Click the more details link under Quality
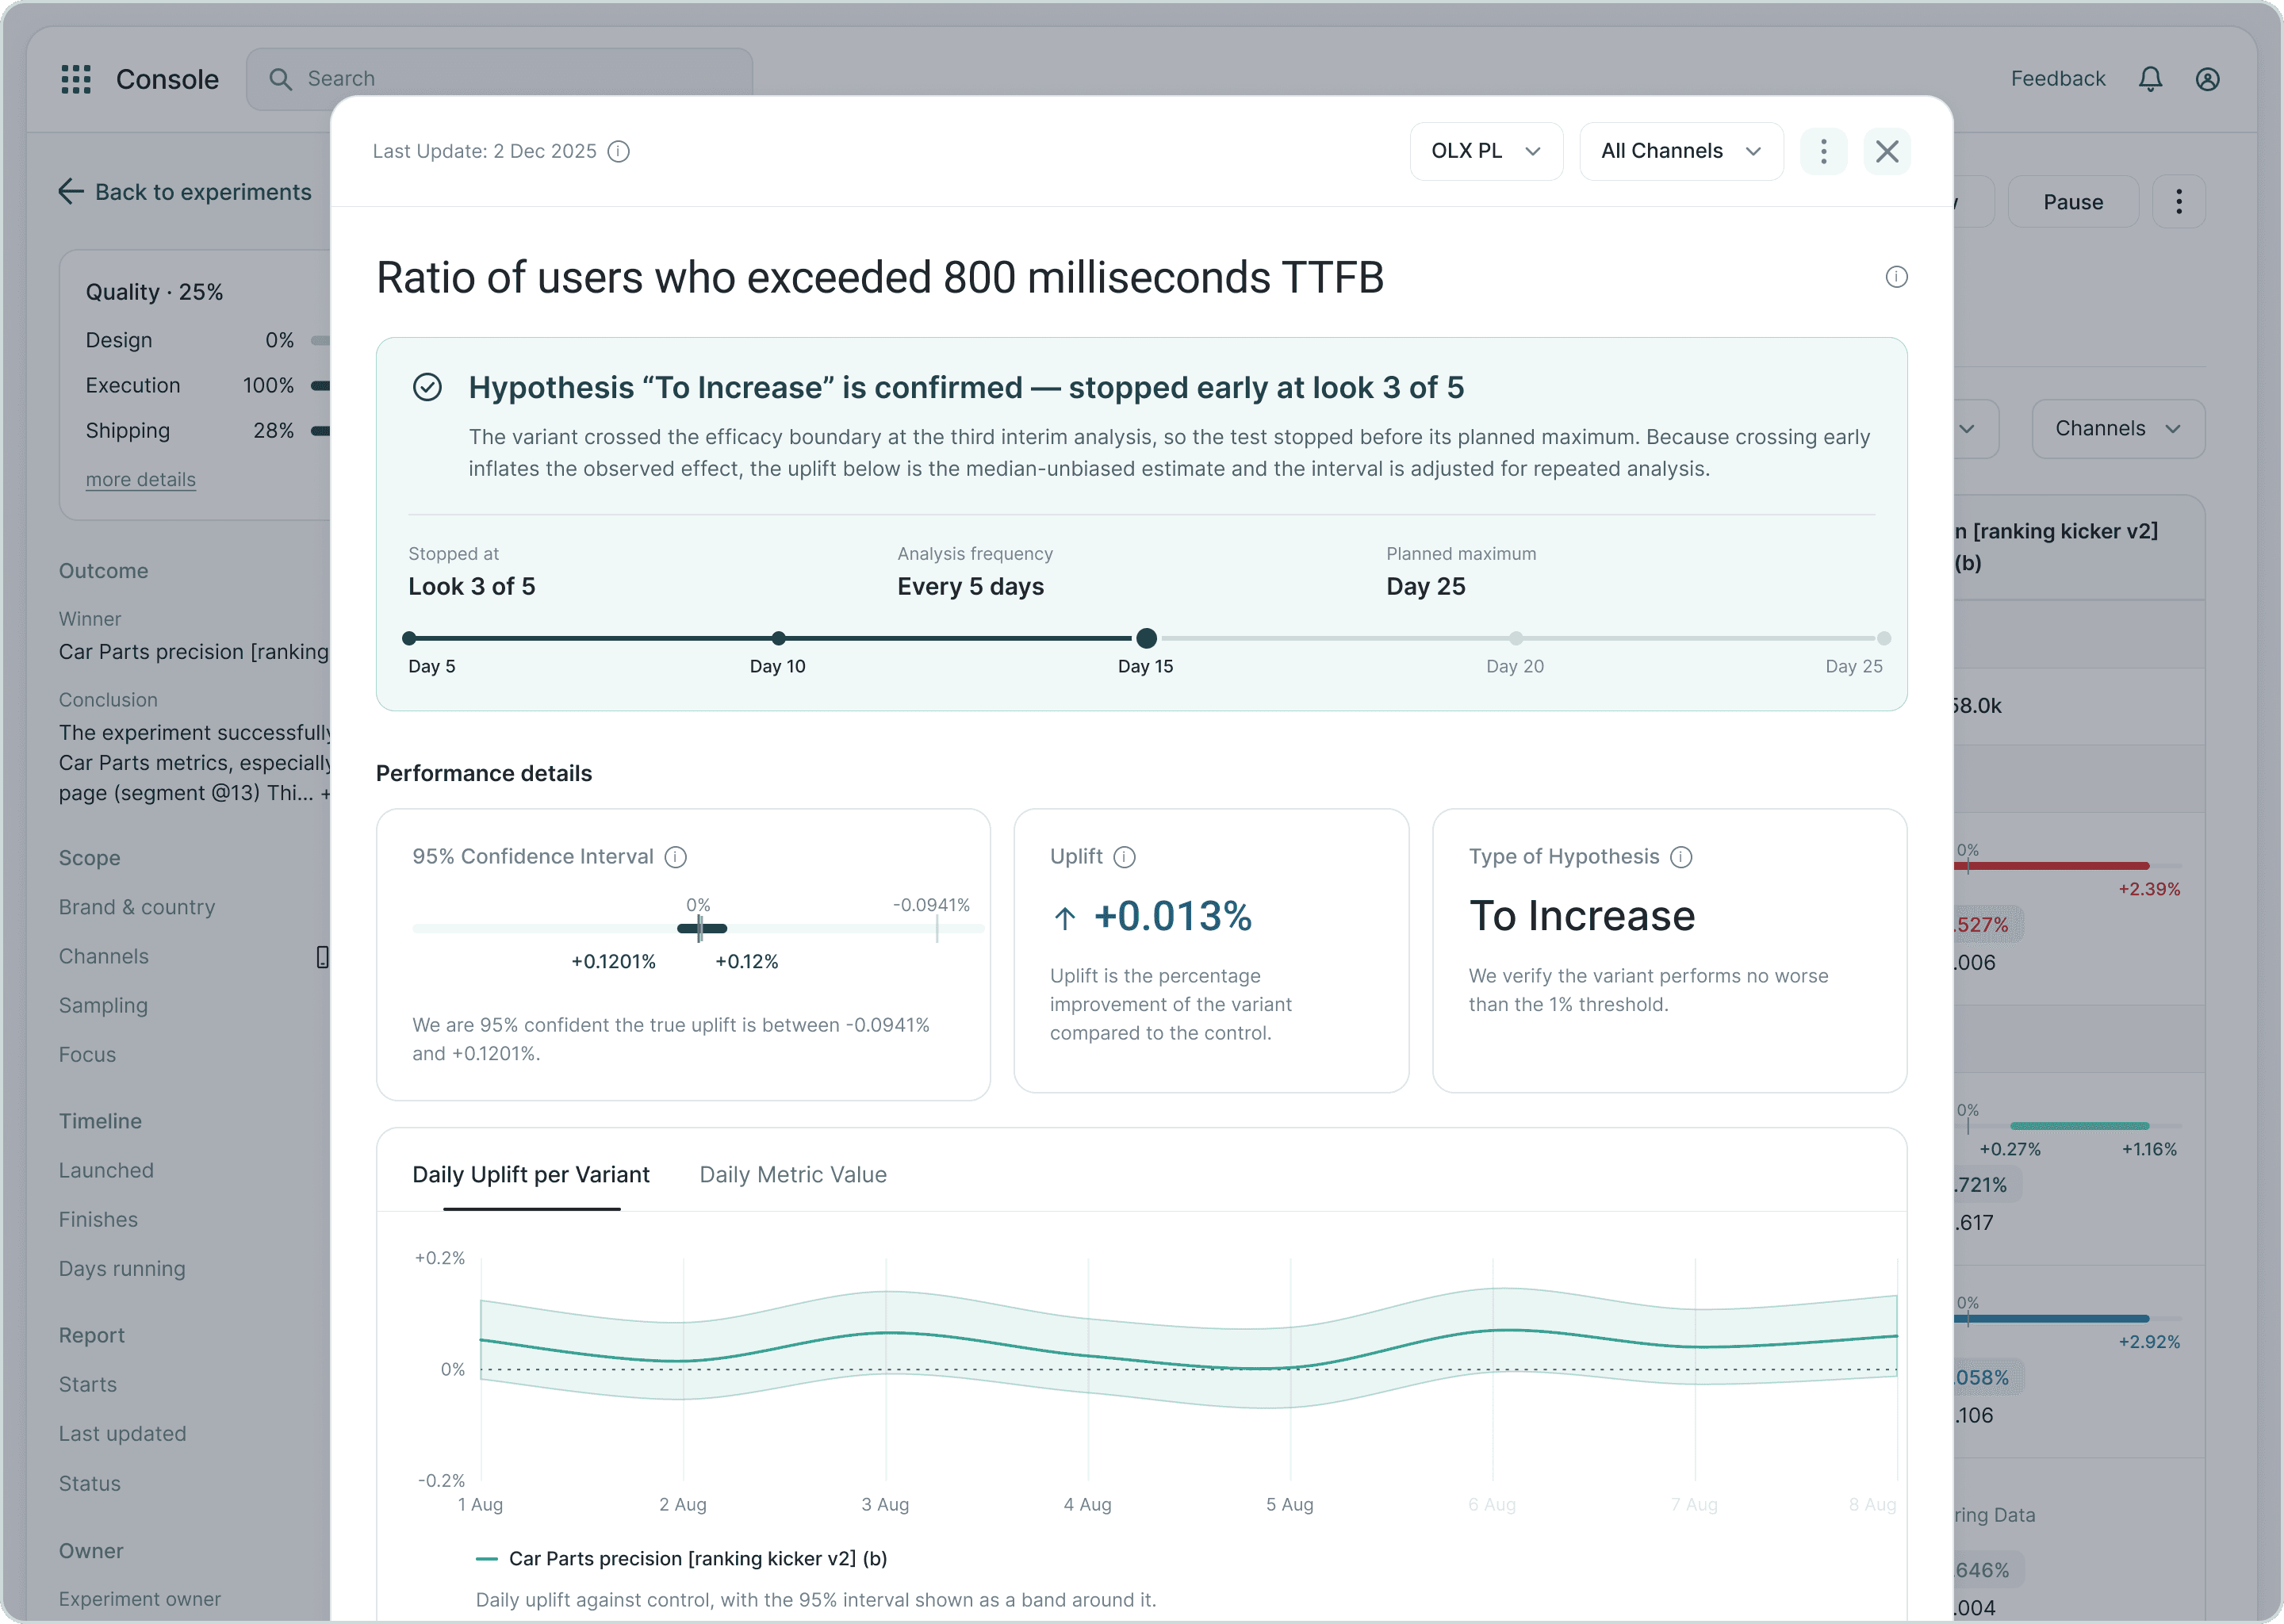 141,479
